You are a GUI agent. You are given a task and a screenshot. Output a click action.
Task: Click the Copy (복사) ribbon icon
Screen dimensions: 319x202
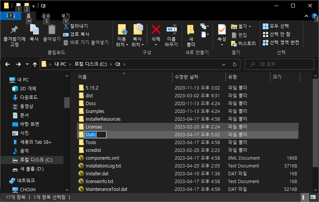click(34, 30)
